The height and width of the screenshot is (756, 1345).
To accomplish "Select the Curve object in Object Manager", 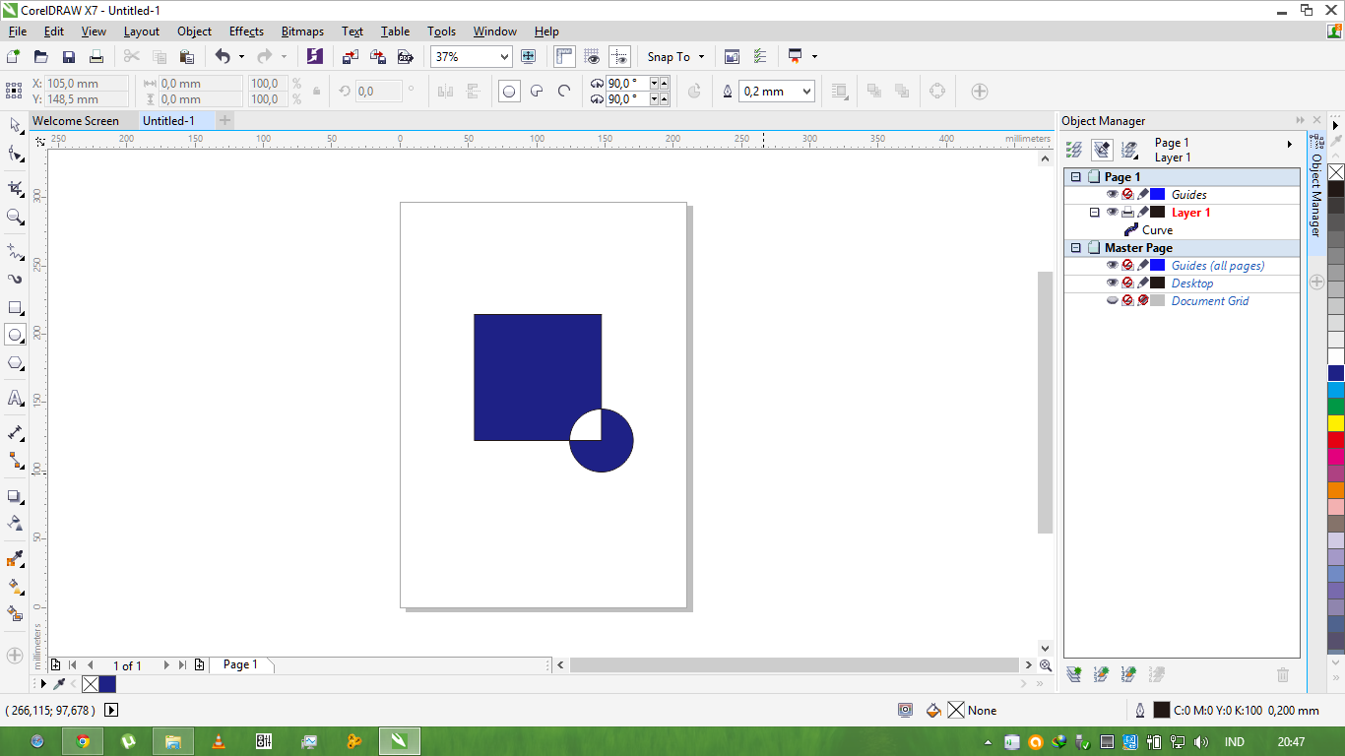I will pyautogui.click(x=1157, y=229).
